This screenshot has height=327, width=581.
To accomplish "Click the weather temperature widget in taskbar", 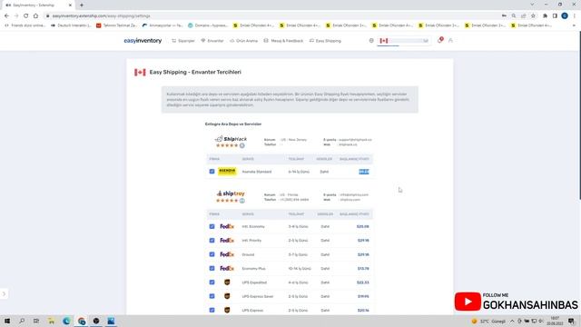I will [488, 321].
